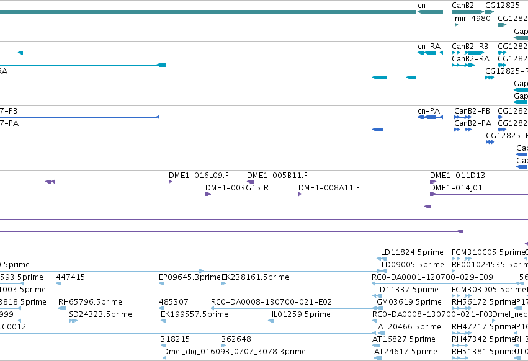528x361 pixels.
Task: Select the cn-PA protein feature
Action: coord(430,117)
